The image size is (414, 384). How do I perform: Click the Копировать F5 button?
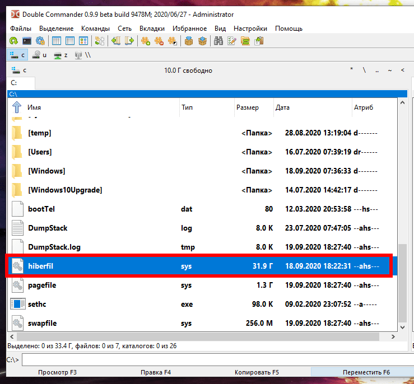pos(257,372)
